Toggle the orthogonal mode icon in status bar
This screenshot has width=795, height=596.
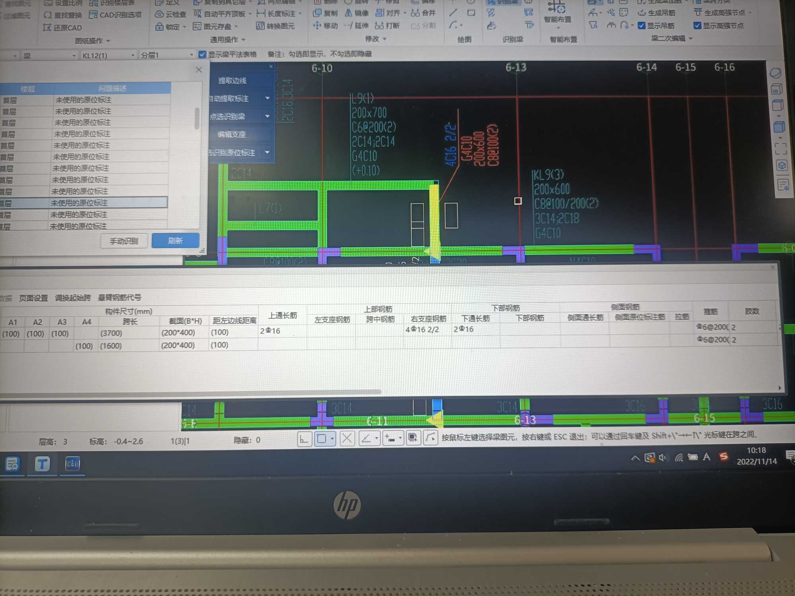pos(304,439)
